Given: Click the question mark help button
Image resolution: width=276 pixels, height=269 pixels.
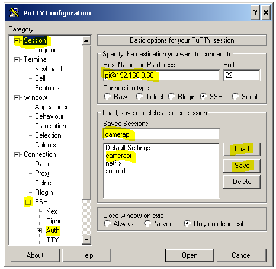Looking at the screenshot, I should tap(255, 12).
